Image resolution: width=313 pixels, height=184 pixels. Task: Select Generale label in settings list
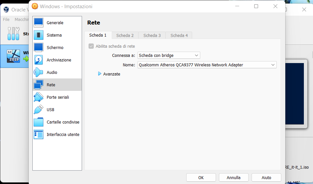[x=55, y=23]
